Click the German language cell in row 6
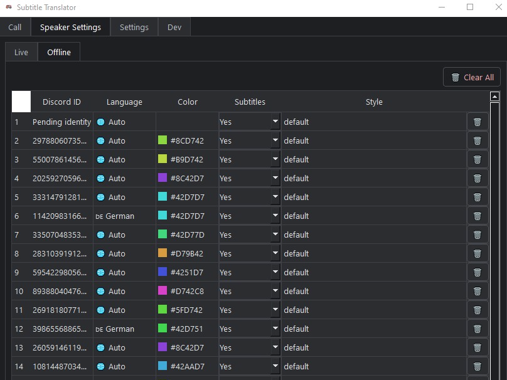 pos(124,216)
